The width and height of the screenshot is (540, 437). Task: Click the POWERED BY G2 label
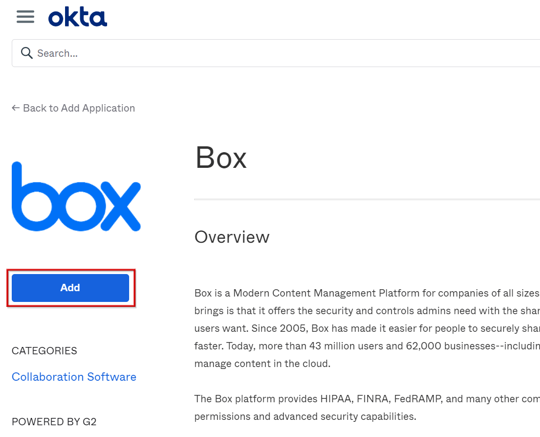(54, 422)
